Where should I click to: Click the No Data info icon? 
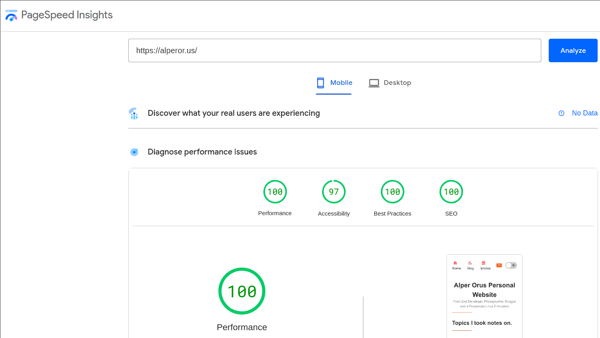tap(561, 113)
